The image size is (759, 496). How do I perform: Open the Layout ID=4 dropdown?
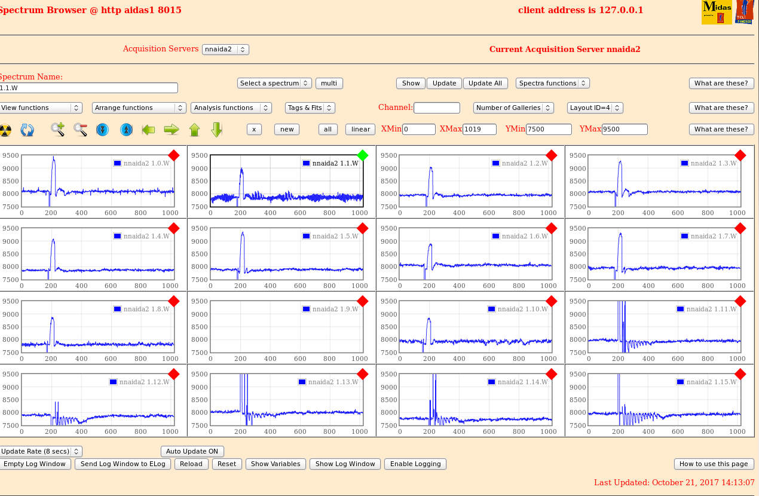[x=595, y=108]
